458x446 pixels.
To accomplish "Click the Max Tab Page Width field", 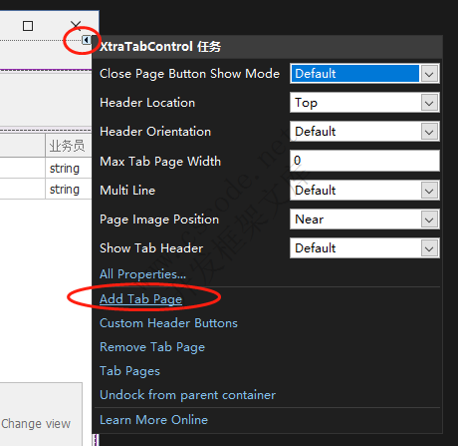I will coord(364,161).
